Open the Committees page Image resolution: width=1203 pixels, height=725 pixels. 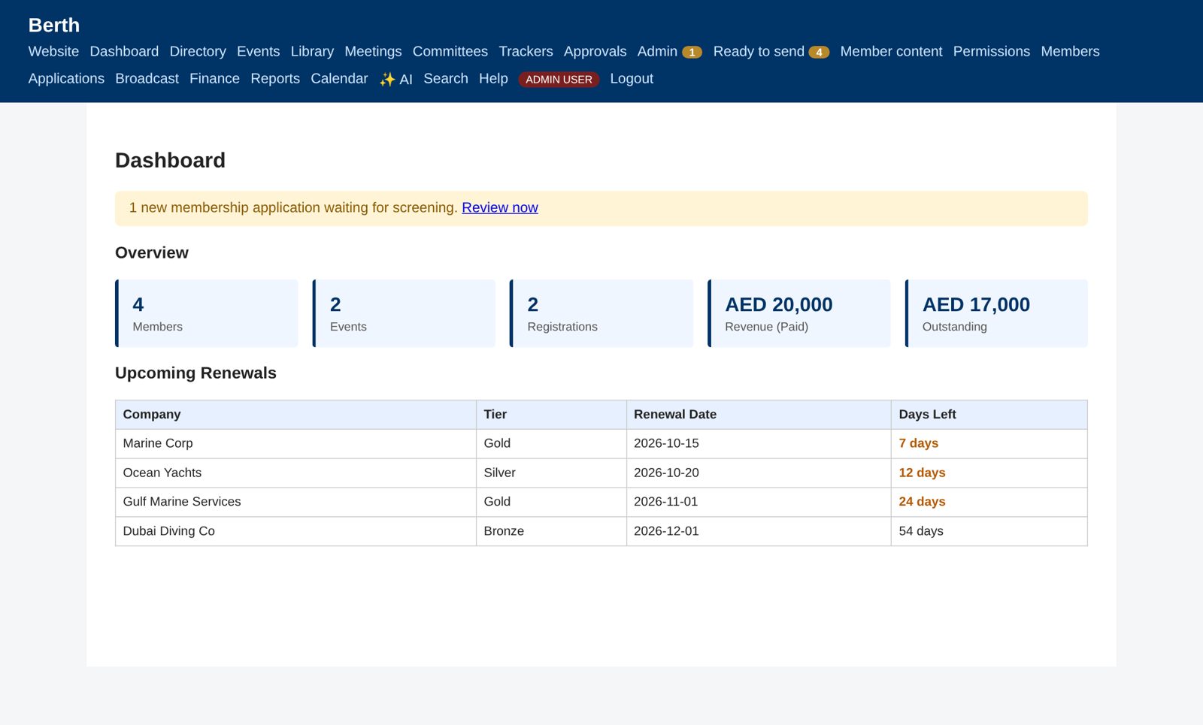(450, 51)
